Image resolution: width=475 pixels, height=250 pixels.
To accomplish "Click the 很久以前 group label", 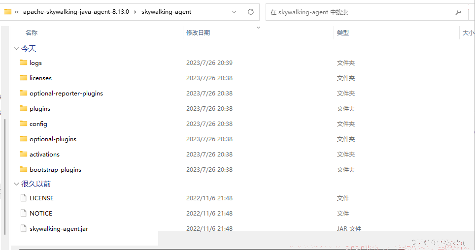I will coord(36,184).
